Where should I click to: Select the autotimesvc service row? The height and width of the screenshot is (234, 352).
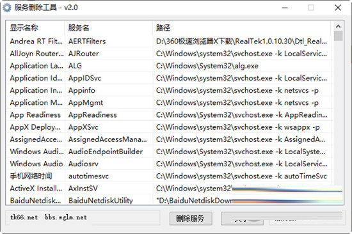tap(169, 176)
